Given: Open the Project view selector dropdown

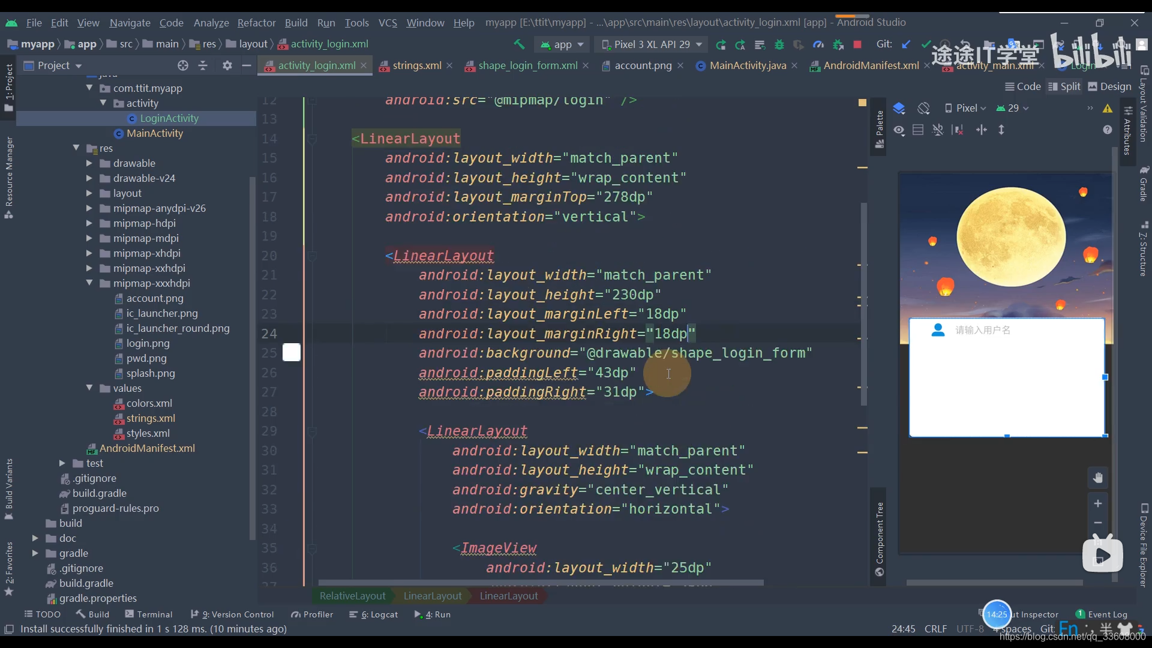Looking at the screenshot, I should point(53,65).
